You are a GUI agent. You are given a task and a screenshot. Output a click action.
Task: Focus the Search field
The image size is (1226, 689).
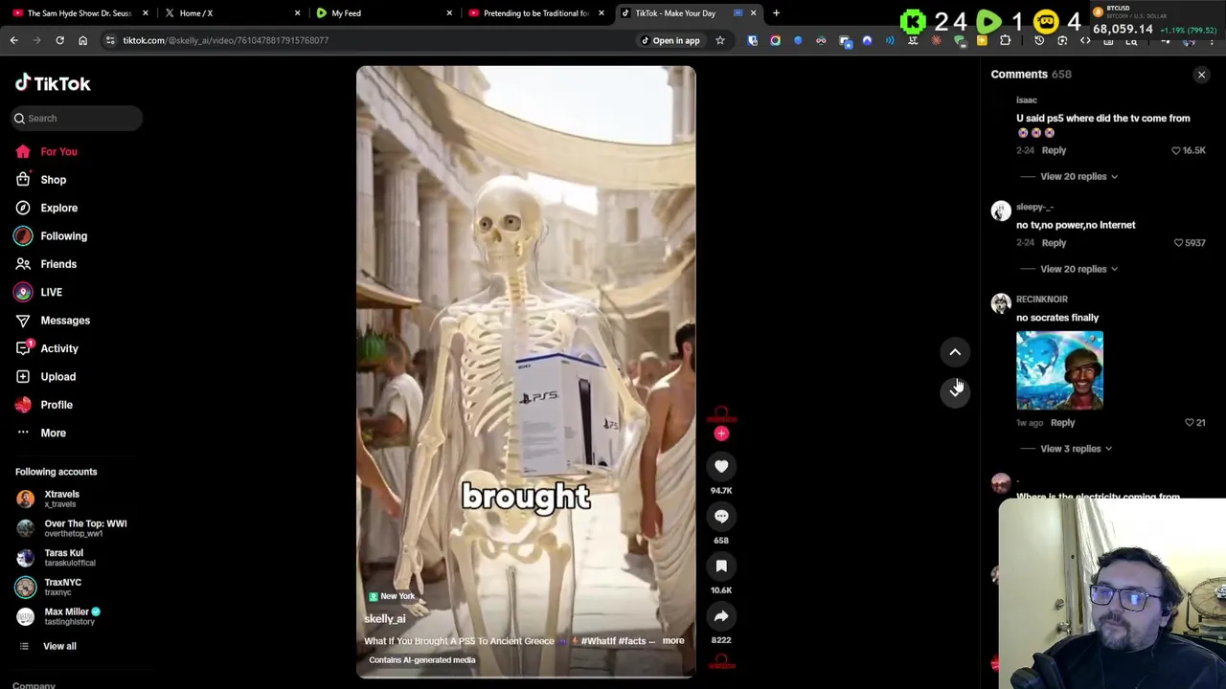click(78, 118)
